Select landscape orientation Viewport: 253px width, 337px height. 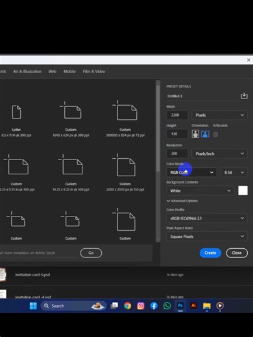tap(205, 134)
